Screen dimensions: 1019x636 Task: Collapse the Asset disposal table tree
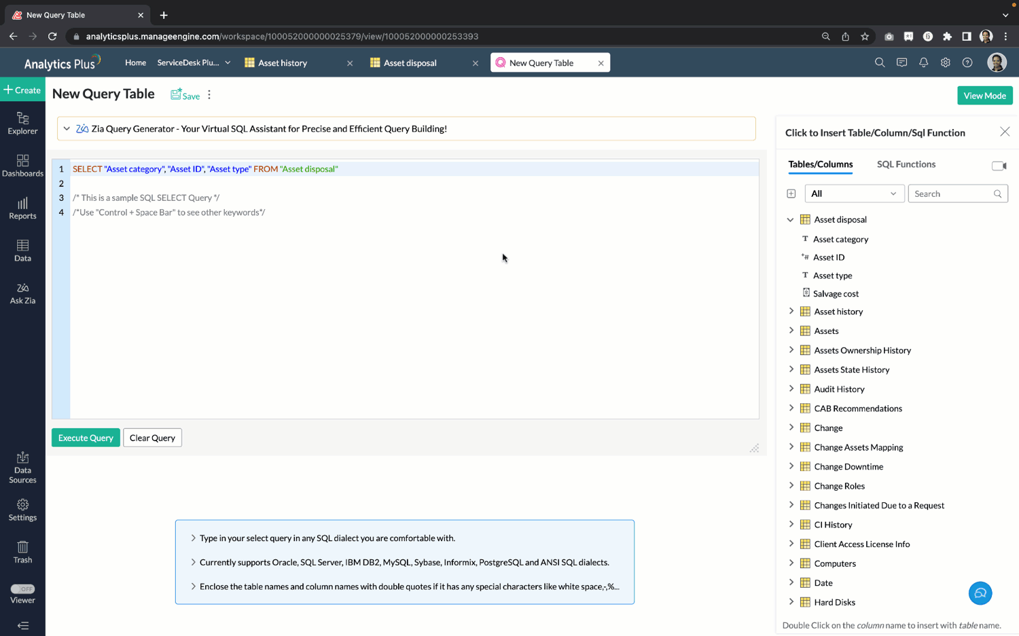[790, 220]
